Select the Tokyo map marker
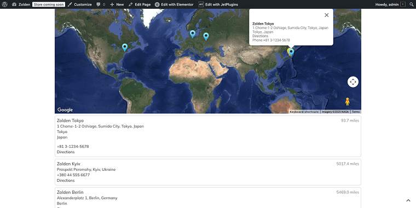This screenshot has height=208, width=416. [291, 53]
